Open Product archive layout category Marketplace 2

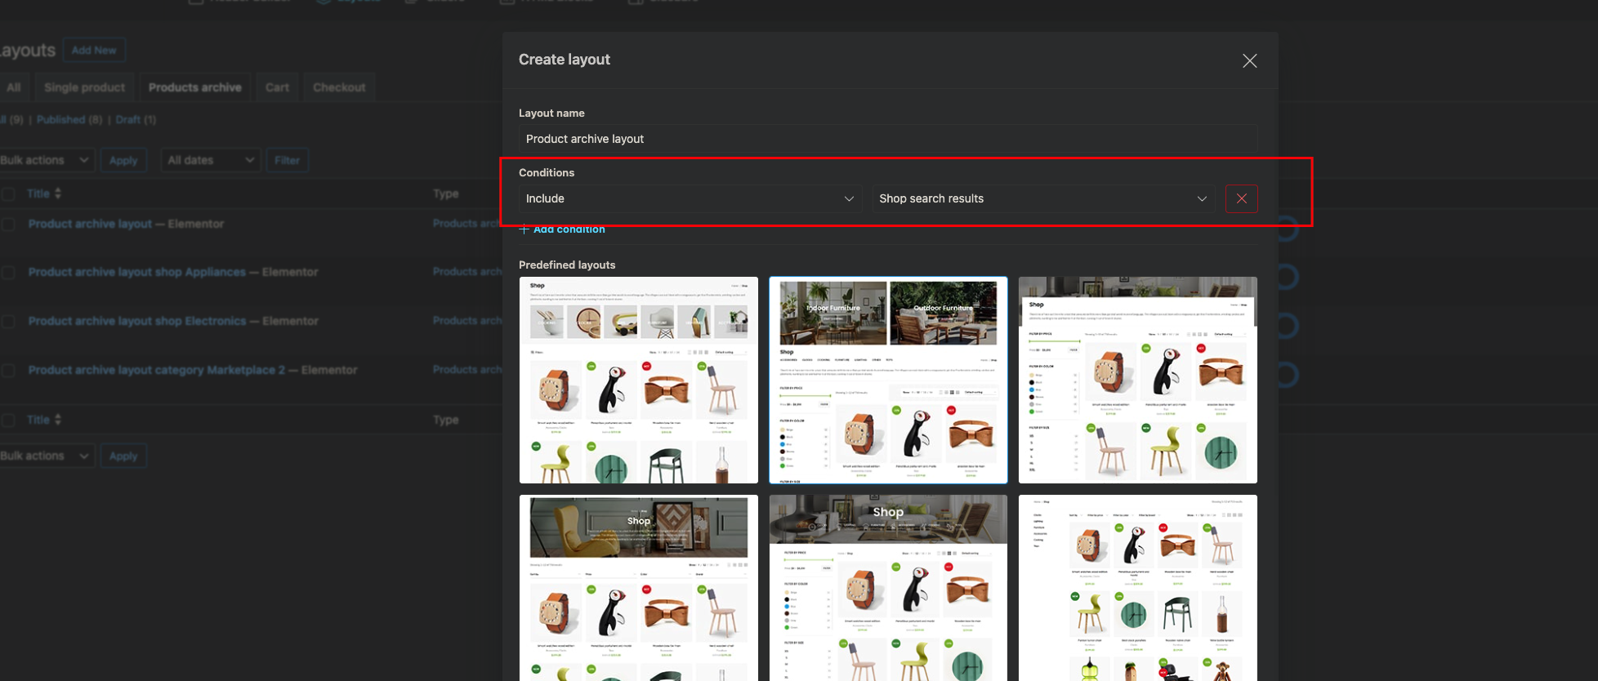(x=157, y=370)
